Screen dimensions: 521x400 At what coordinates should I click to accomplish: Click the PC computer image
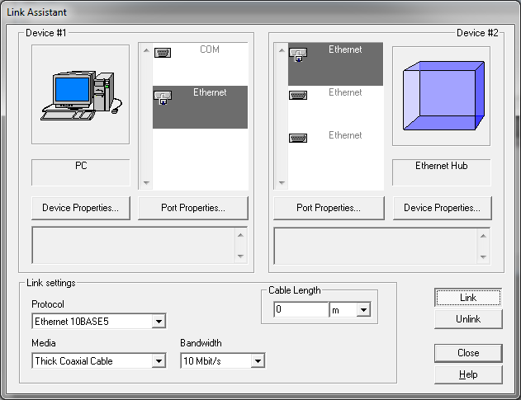81,96
